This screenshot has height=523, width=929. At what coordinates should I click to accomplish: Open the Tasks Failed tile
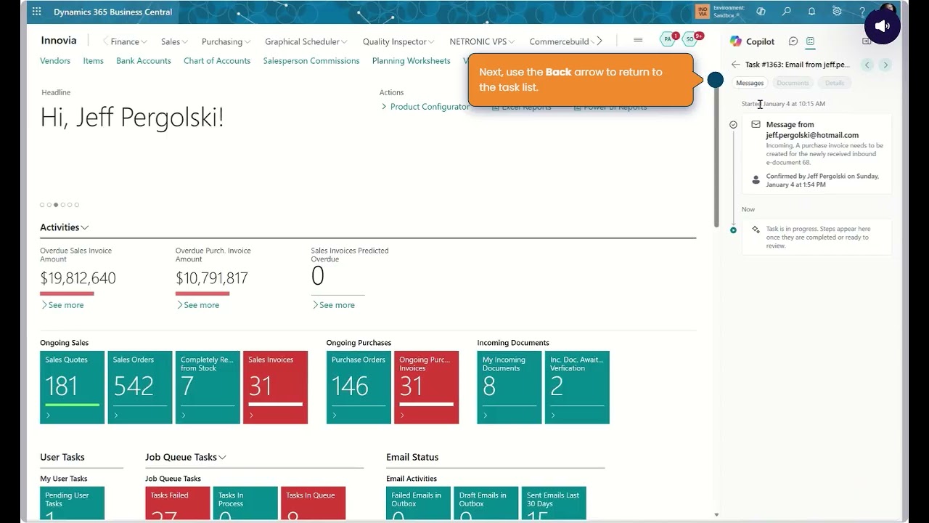pyautogui.click(x=178, y=503)
